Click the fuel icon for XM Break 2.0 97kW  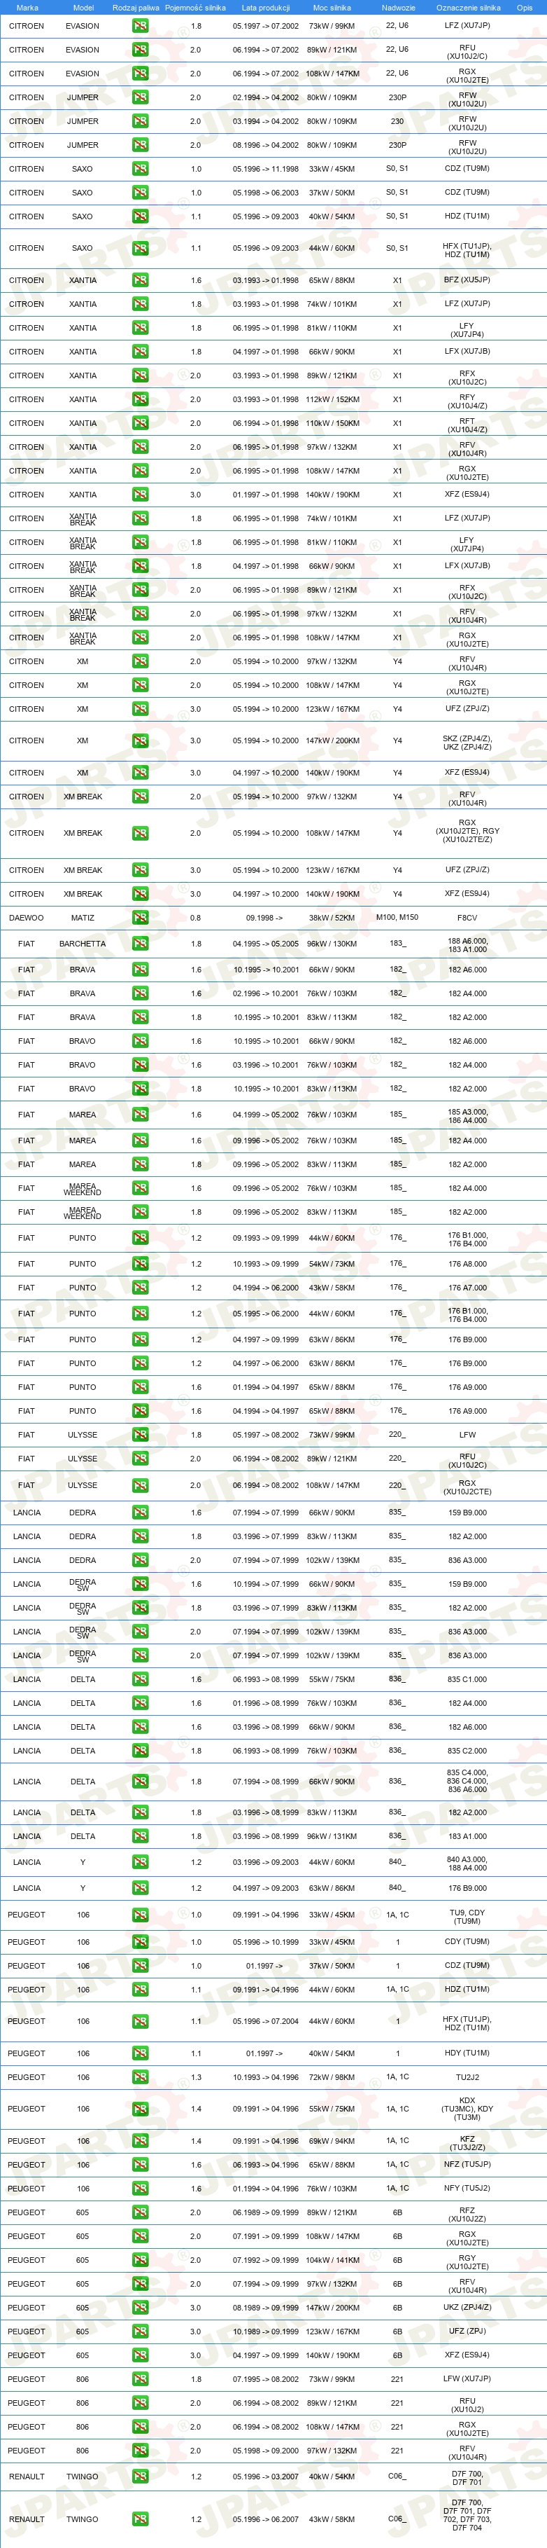pyautogui.click(x=140, y=797)
